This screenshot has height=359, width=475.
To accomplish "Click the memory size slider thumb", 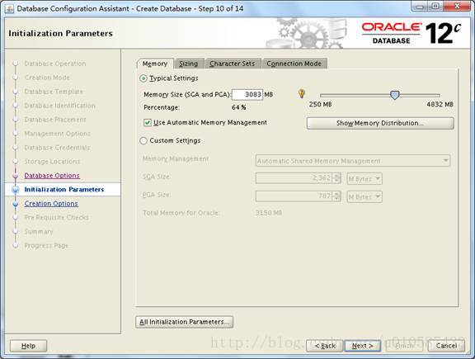I will [394, 95].
